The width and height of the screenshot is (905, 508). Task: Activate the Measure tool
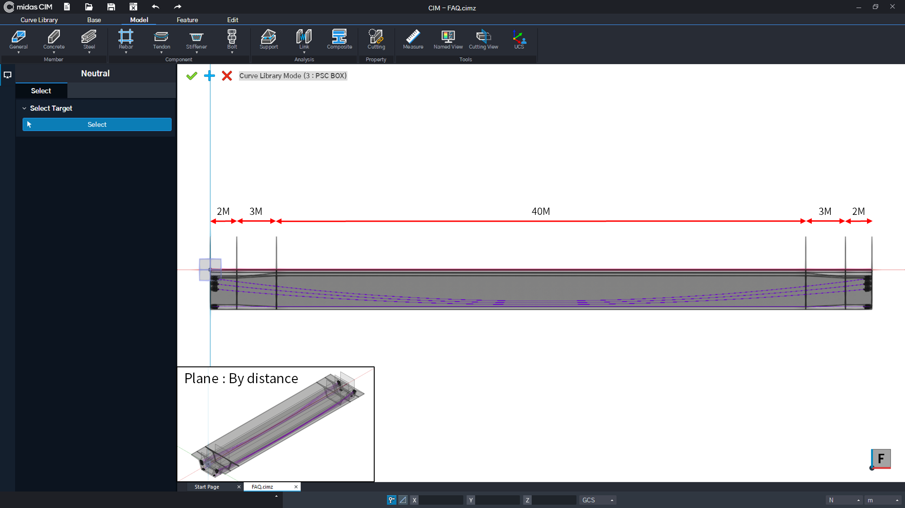[x=412, y=40]
